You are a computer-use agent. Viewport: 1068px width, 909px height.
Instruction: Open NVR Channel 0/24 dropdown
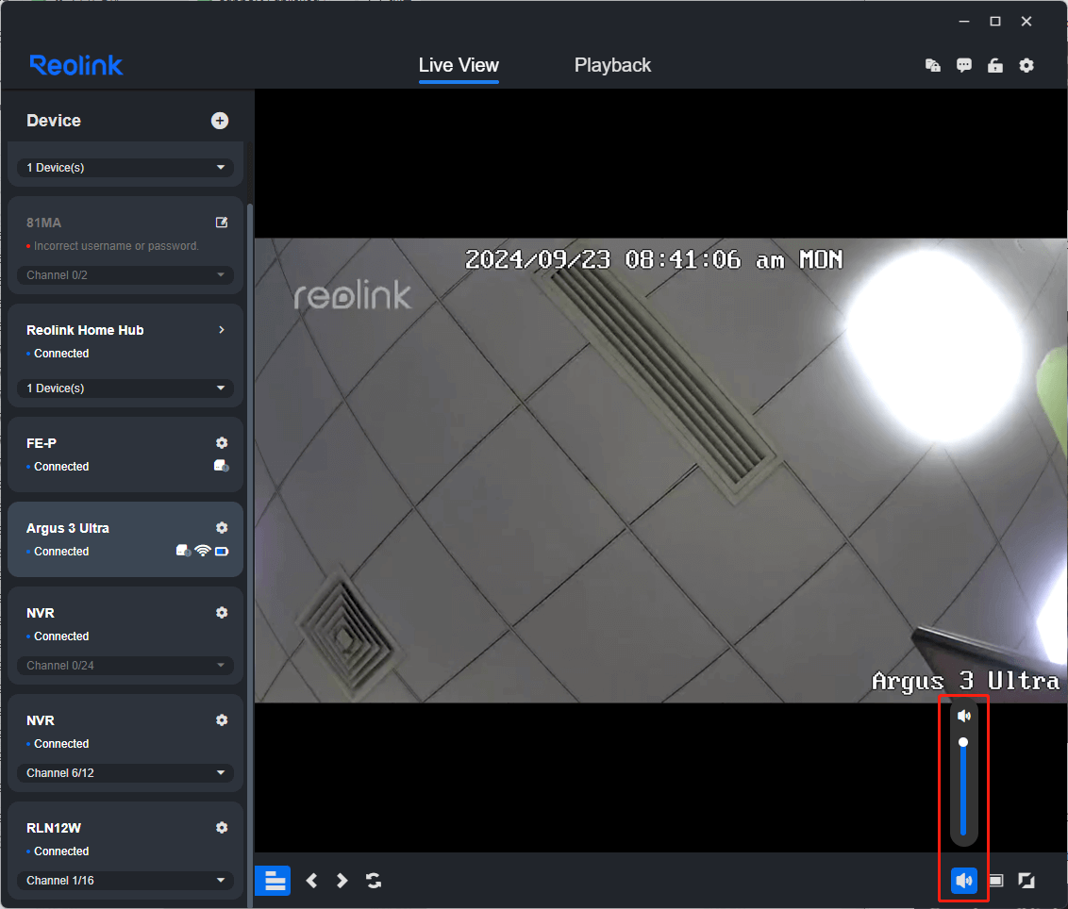click(125, 665)
